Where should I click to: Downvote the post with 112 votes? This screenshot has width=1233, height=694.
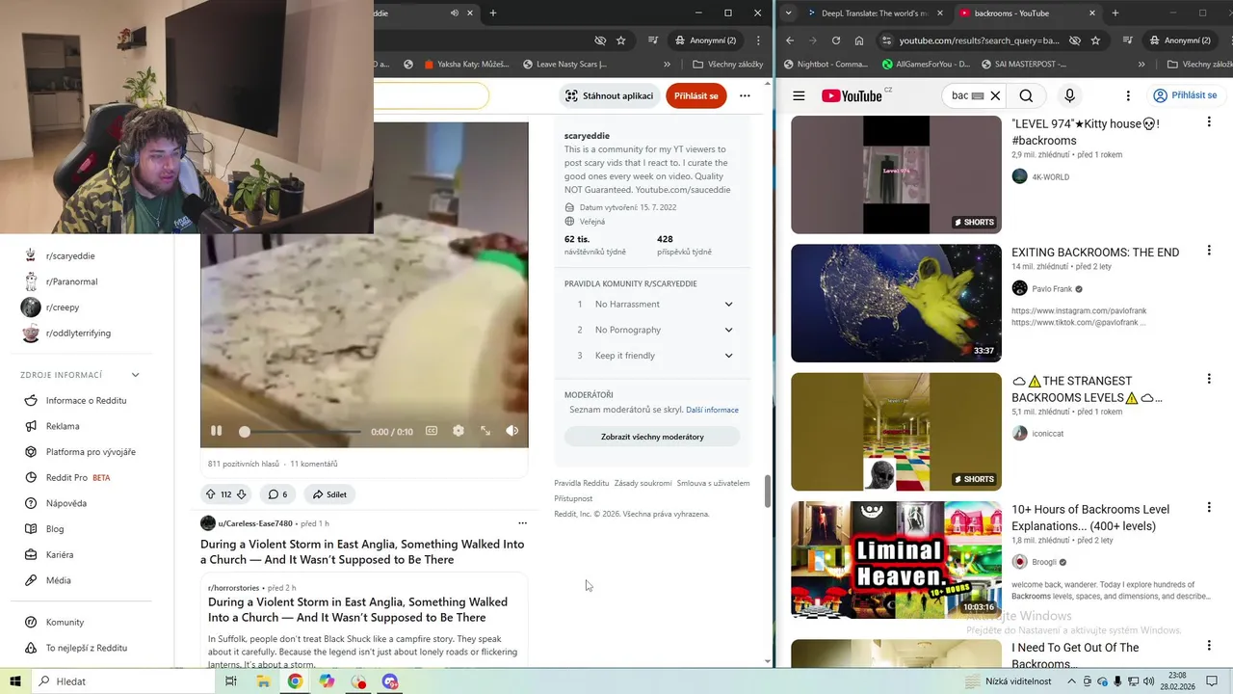[x=242, y=494]
